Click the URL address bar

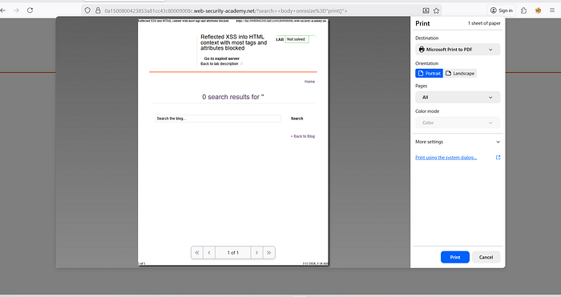pyautogui.click(x=261, y=10)
